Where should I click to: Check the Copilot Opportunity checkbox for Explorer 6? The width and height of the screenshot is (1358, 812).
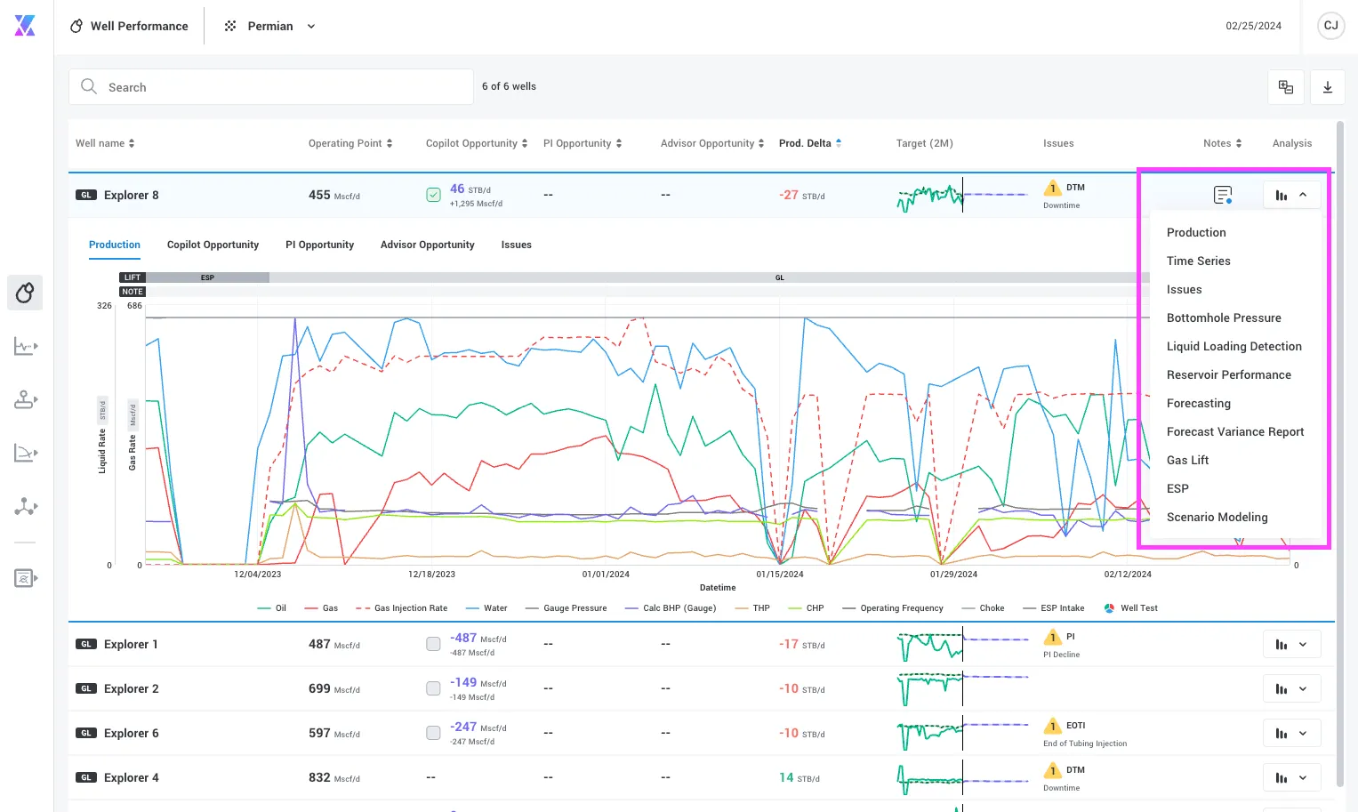tap(433, 733)
